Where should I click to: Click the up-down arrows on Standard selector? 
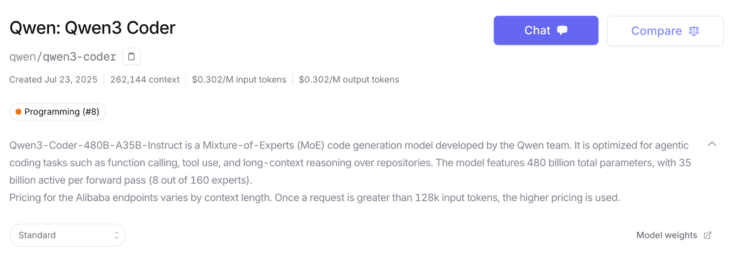coord(116,235)
